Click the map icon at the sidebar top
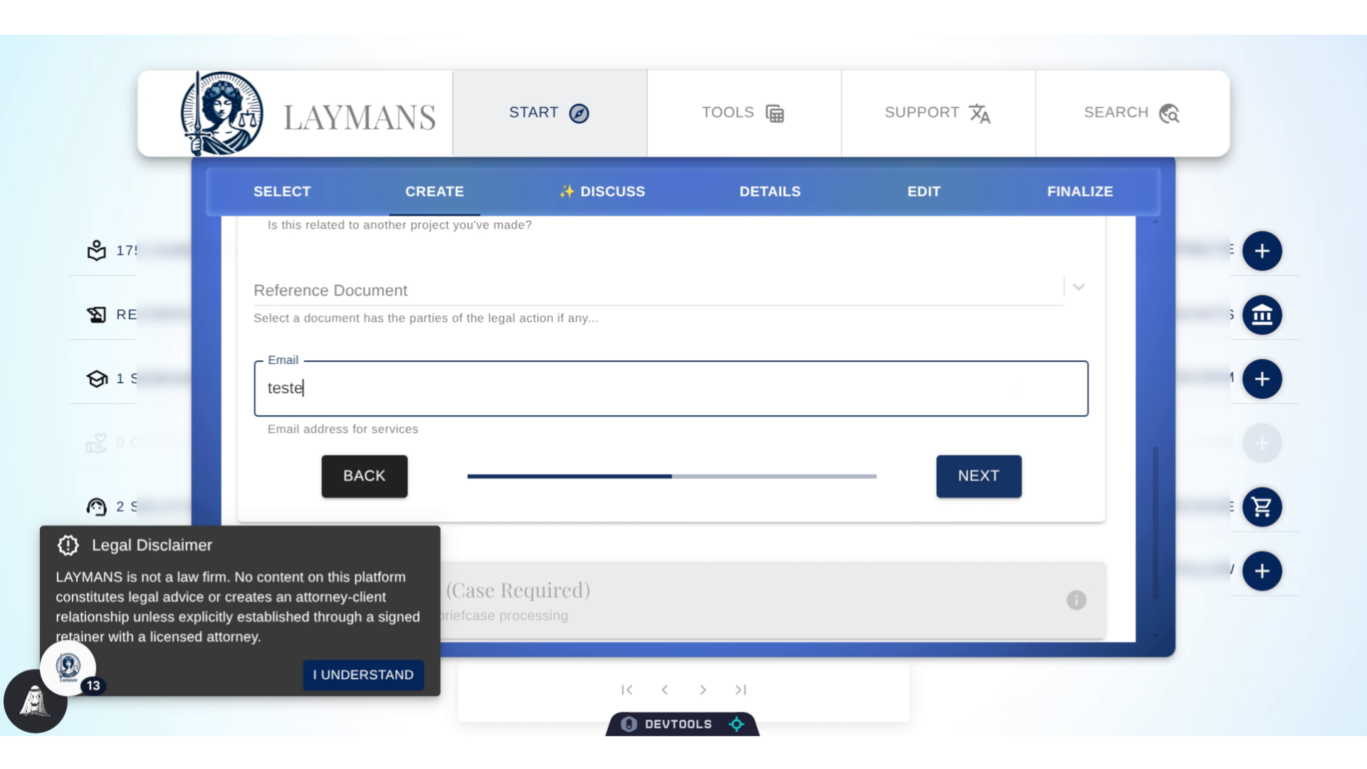The height and width of the screenshot is (769, 1367). (x=96, y=250)
